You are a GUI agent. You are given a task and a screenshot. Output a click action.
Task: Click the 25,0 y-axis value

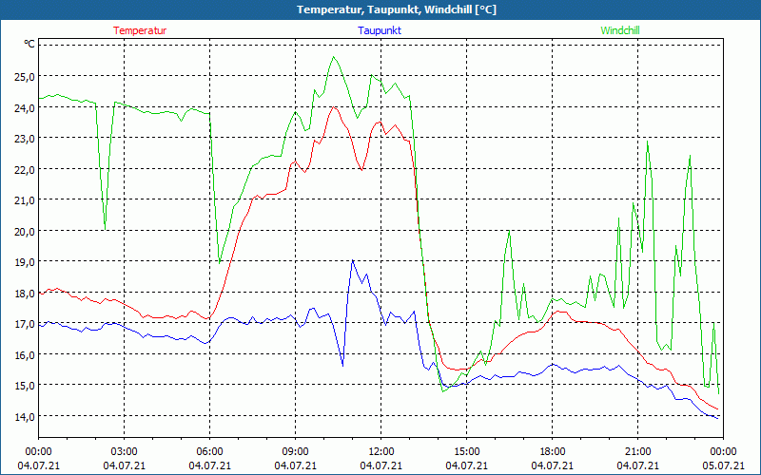pos(26,77)
